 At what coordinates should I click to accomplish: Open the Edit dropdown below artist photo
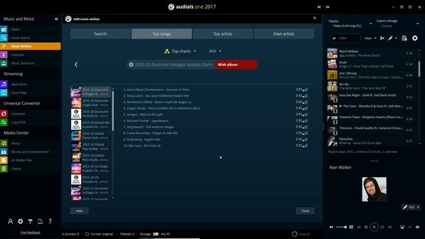[x=411, y=207]
